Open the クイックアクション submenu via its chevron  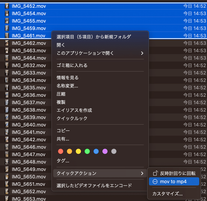click(142, 173)
